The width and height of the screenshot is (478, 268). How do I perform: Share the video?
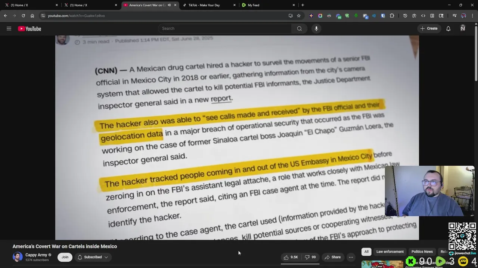(x=332, y=257)
